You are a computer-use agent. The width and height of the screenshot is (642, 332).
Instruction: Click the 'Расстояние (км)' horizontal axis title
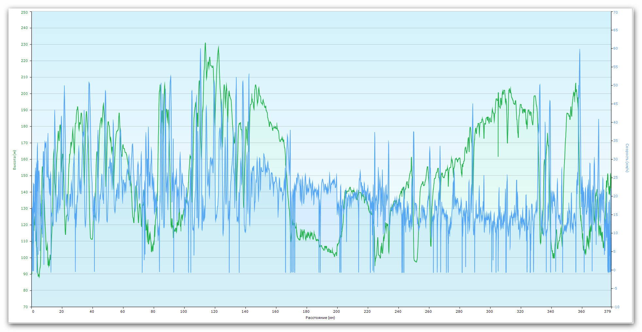point(320,318)
